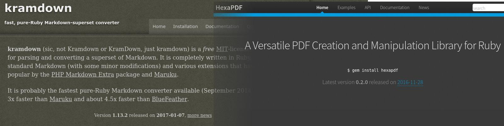Click the Versatile PDF Creation headline
504x126 pixels.
(373, 46)
